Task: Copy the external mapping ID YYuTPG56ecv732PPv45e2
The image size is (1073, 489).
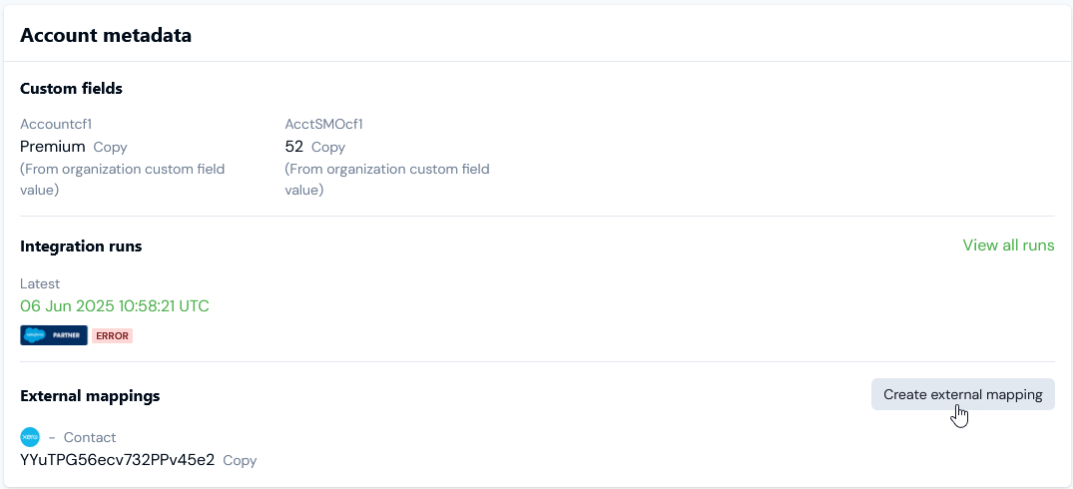Action: (240, 460)
